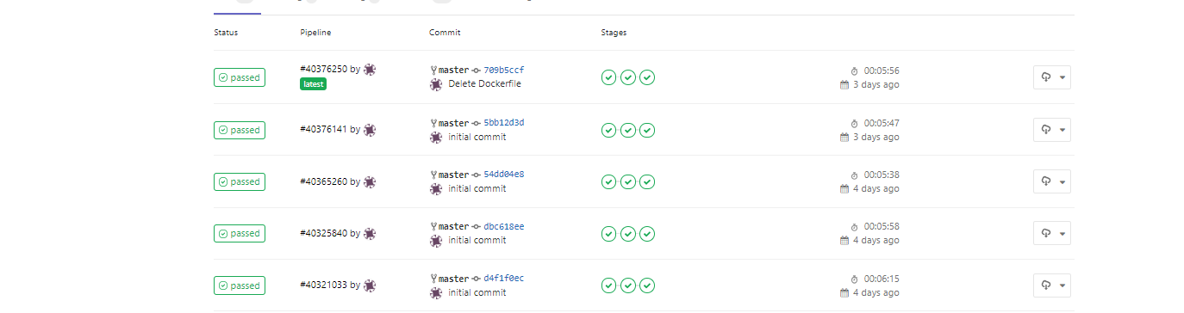The width and height of the screenshot is (1184, 313).
Task: Click user avatar beside pipeline #40325840
Action: pos(370,233)
